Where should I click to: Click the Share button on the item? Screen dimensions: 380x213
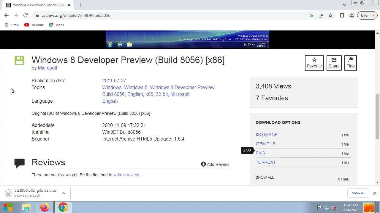click(x=334, y=63)
